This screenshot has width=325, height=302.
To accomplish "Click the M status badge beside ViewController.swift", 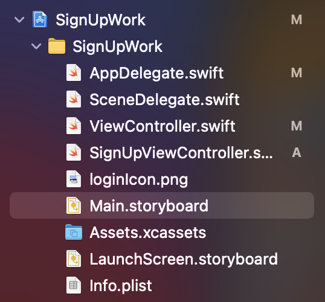I will [x=297, y=126].
